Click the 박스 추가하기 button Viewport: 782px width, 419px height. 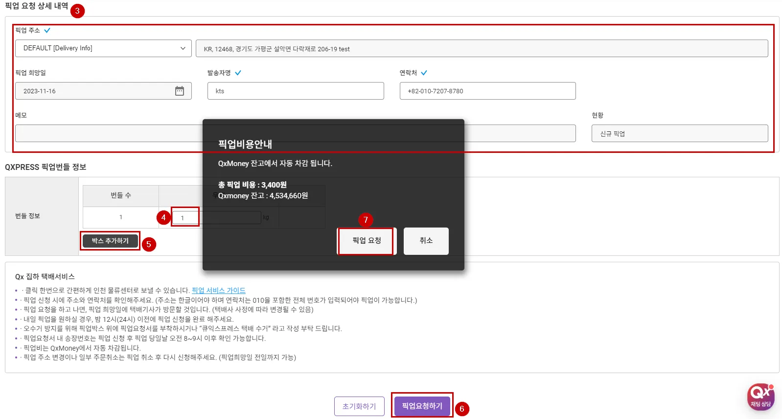[x=110, y=241]
